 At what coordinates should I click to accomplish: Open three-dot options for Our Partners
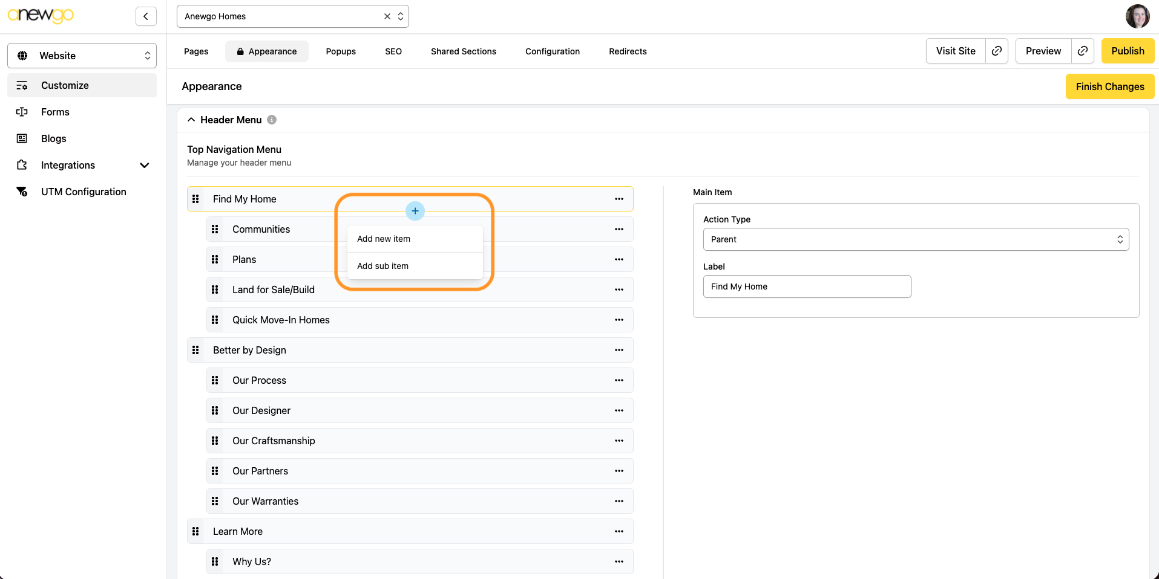(619, 471)
